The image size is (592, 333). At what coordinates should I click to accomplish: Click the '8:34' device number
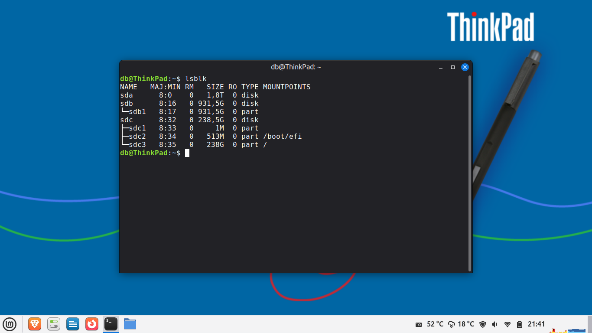(x=168, y=136)
